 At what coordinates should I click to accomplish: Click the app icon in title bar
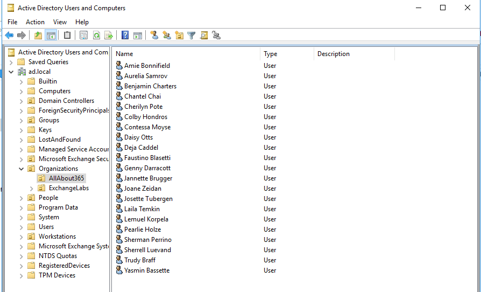pos(11,8)
